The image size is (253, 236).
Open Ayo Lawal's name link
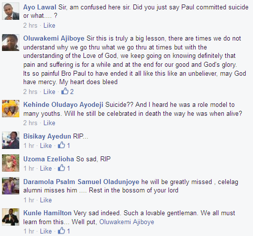(x=40, y=7)
